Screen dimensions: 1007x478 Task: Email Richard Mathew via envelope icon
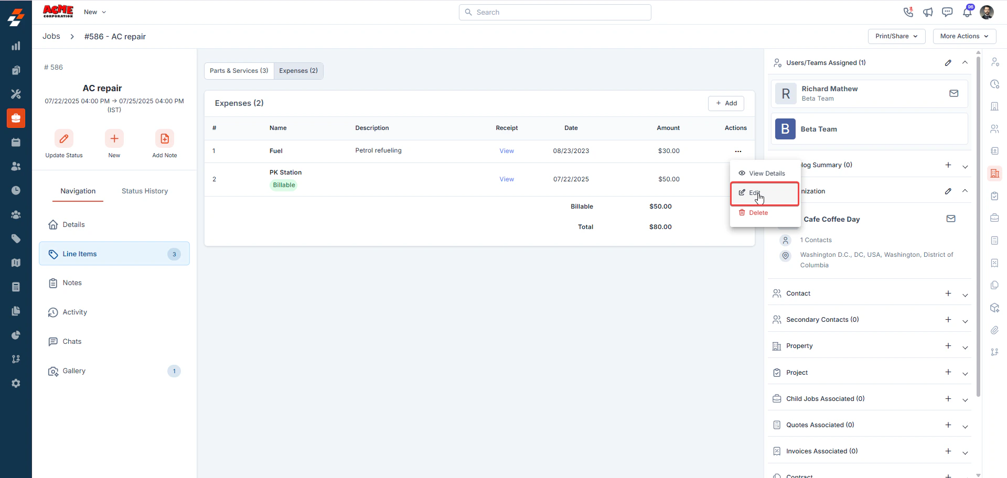click(954, 93)
